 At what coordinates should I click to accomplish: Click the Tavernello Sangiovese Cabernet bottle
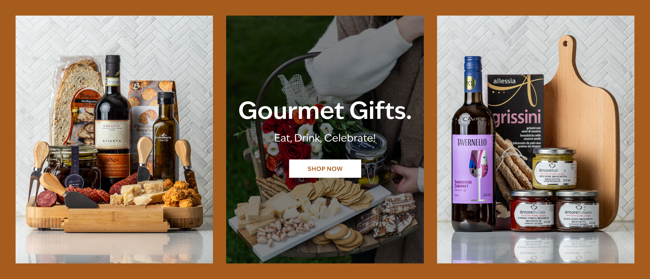(473, 144)
